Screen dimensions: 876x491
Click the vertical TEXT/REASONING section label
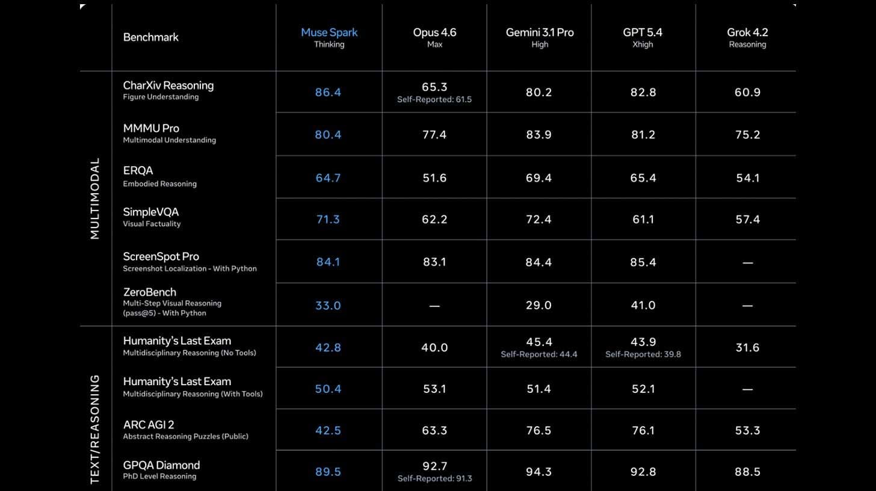pos(94,429)
